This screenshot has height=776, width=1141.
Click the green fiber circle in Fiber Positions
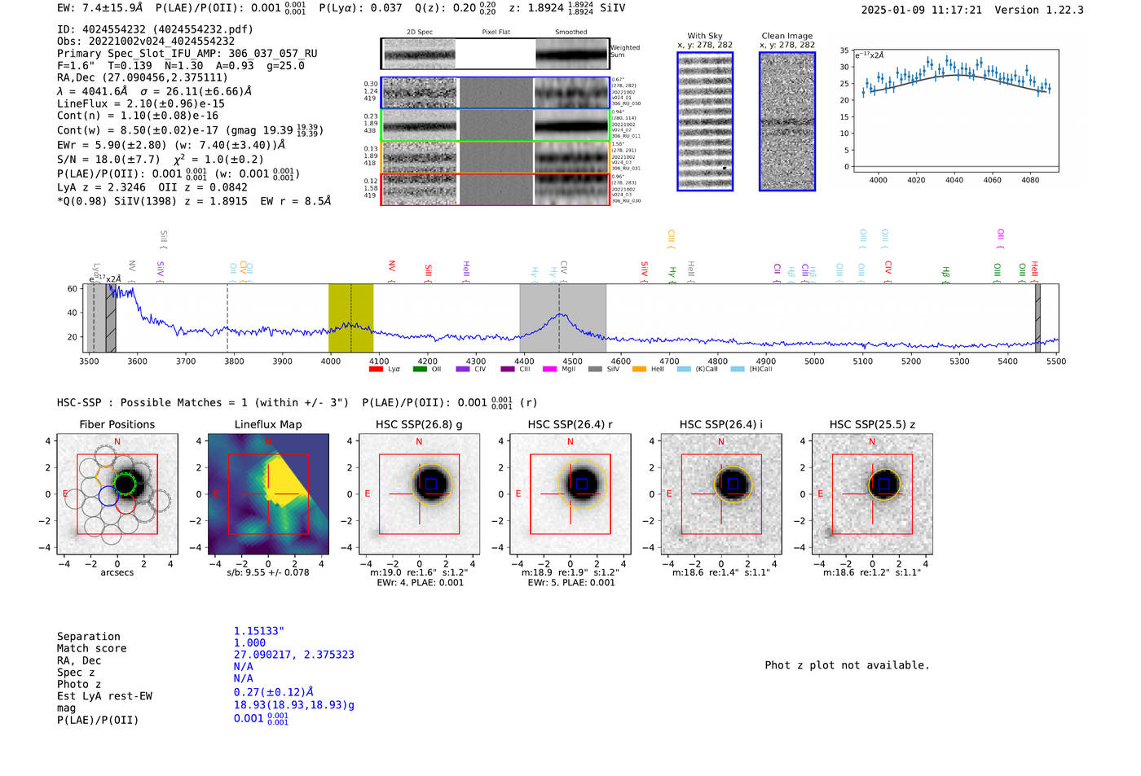click(124, 484)
